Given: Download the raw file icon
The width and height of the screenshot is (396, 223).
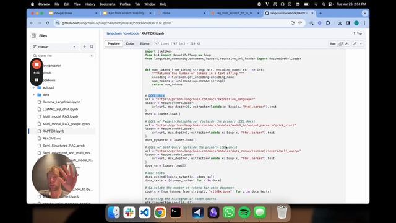Looking at the screenshot, I should pyautogui.click(x=347, y=44).
